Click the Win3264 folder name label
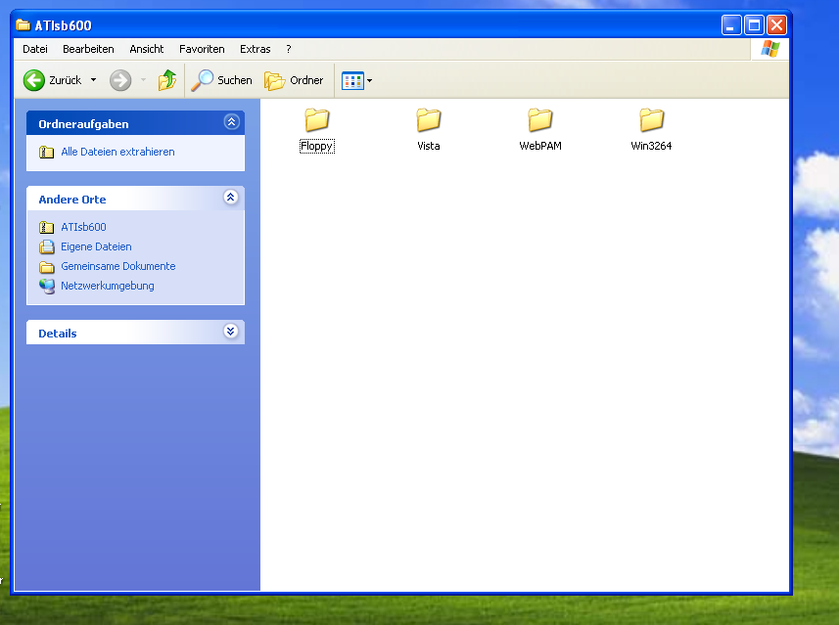 point(651,146)
